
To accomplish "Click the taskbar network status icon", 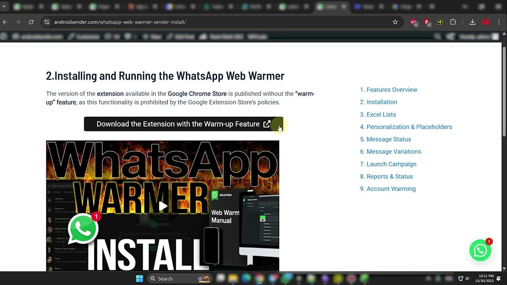I will pos(461,279).
